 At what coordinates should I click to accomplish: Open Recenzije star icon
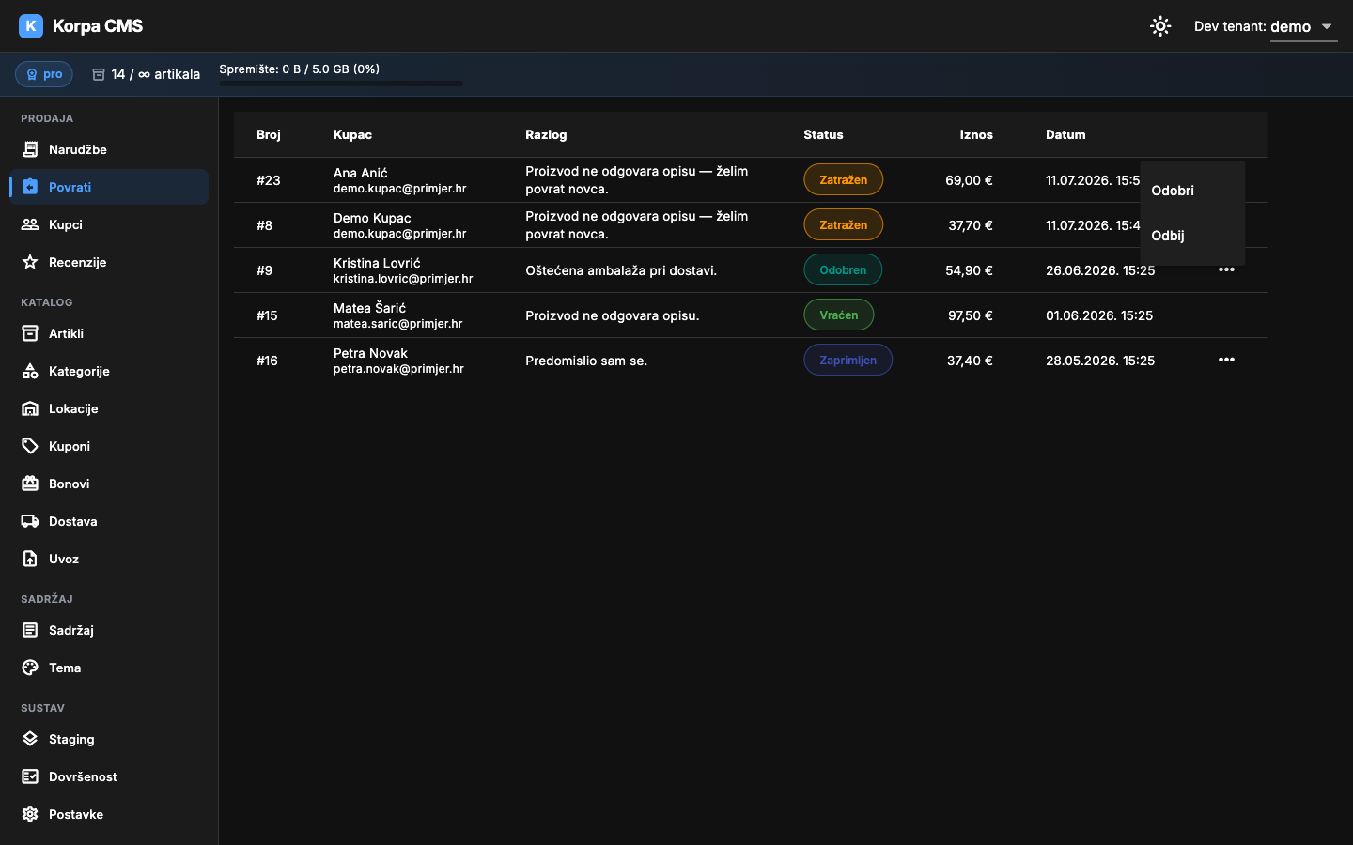[30, 262]
